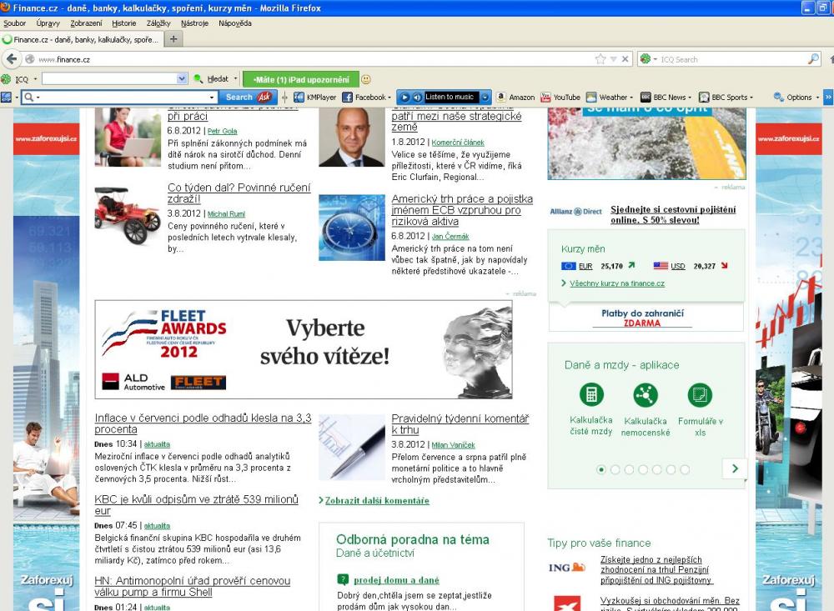
Task: Select the fourth carousel page dot
Action: pos(643,469)
